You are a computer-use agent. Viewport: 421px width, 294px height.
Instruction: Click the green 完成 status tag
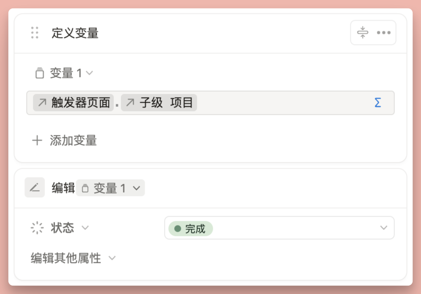coord(191,228)
